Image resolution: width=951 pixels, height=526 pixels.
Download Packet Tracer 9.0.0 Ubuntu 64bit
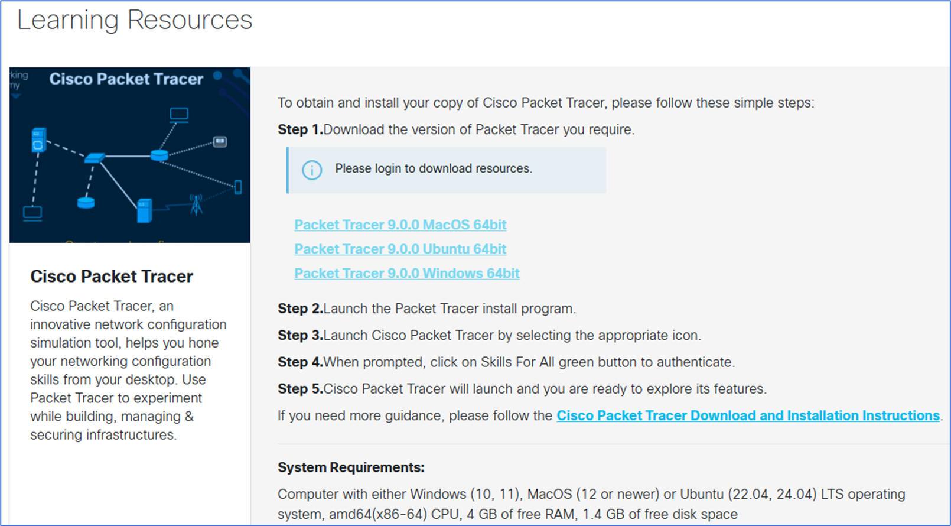(x=400, y=249)
